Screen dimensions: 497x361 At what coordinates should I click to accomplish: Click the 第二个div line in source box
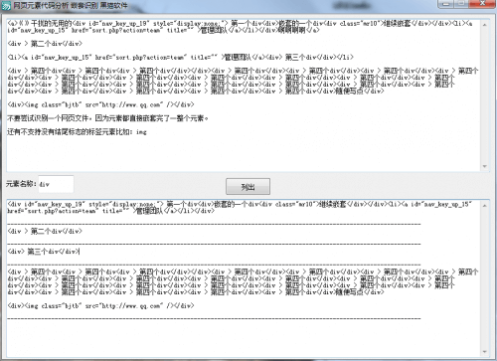[45, 44]
